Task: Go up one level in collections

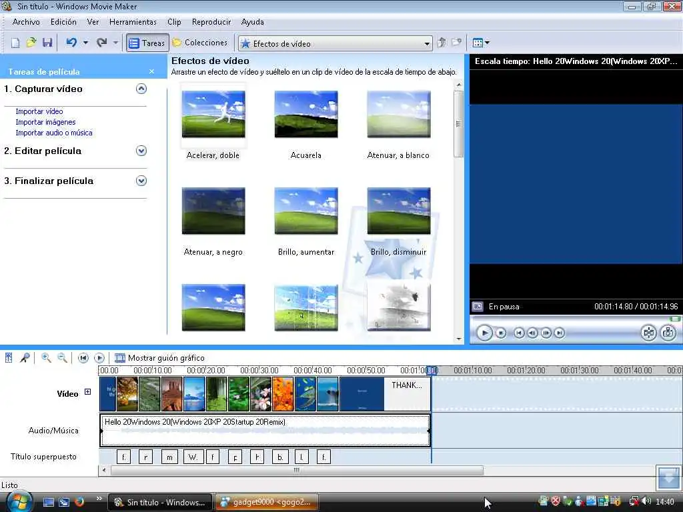Action: (x=442, y=43)
